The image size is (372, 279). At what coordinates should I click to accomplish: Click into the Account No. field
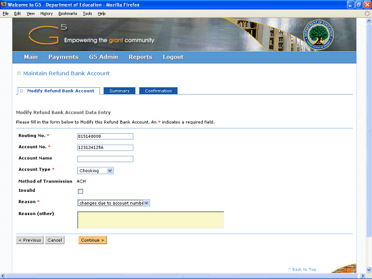(105, 148)
